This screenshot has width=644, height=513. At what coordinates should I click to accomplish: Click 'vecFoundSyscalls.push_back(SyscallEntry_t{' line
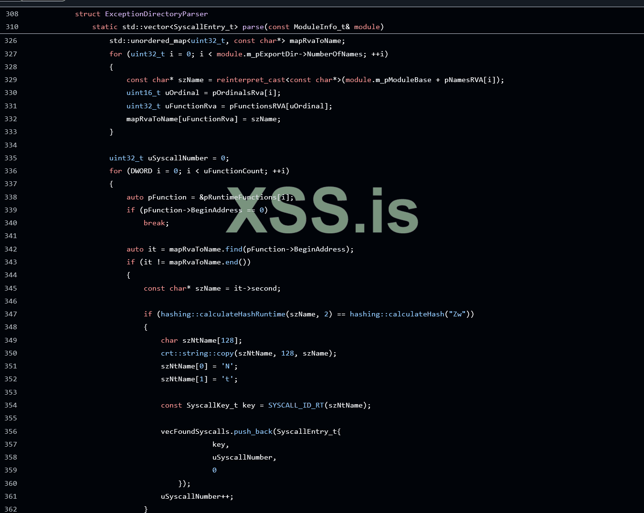(x=251, y=431)
